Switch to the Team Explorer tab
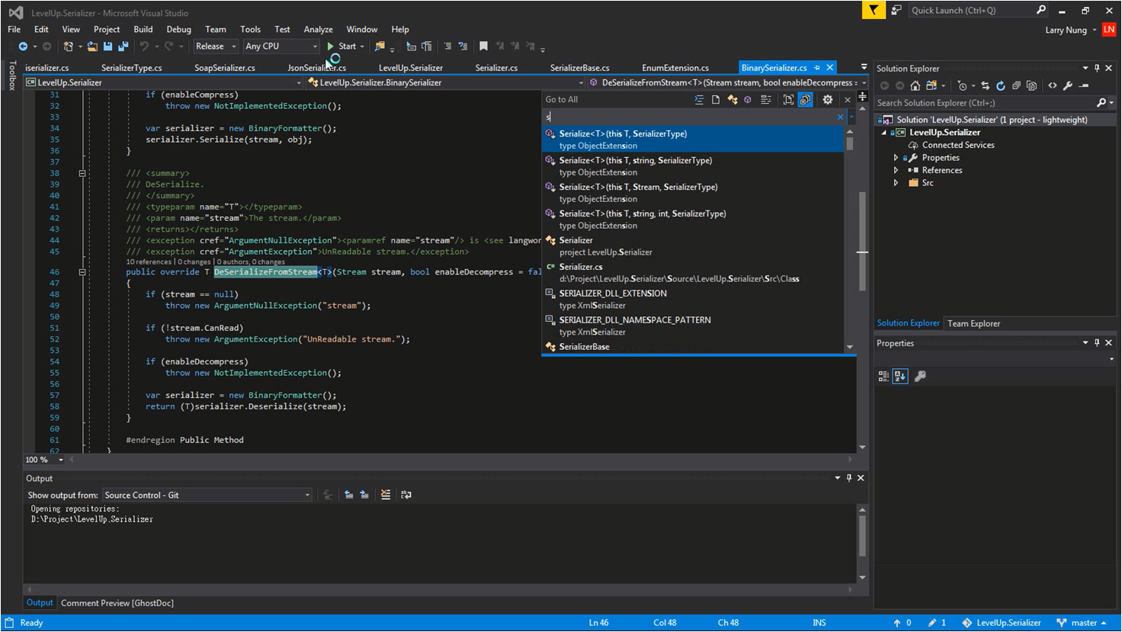The width and height of the screenshot is (1122, 632). tap(973, 324)
